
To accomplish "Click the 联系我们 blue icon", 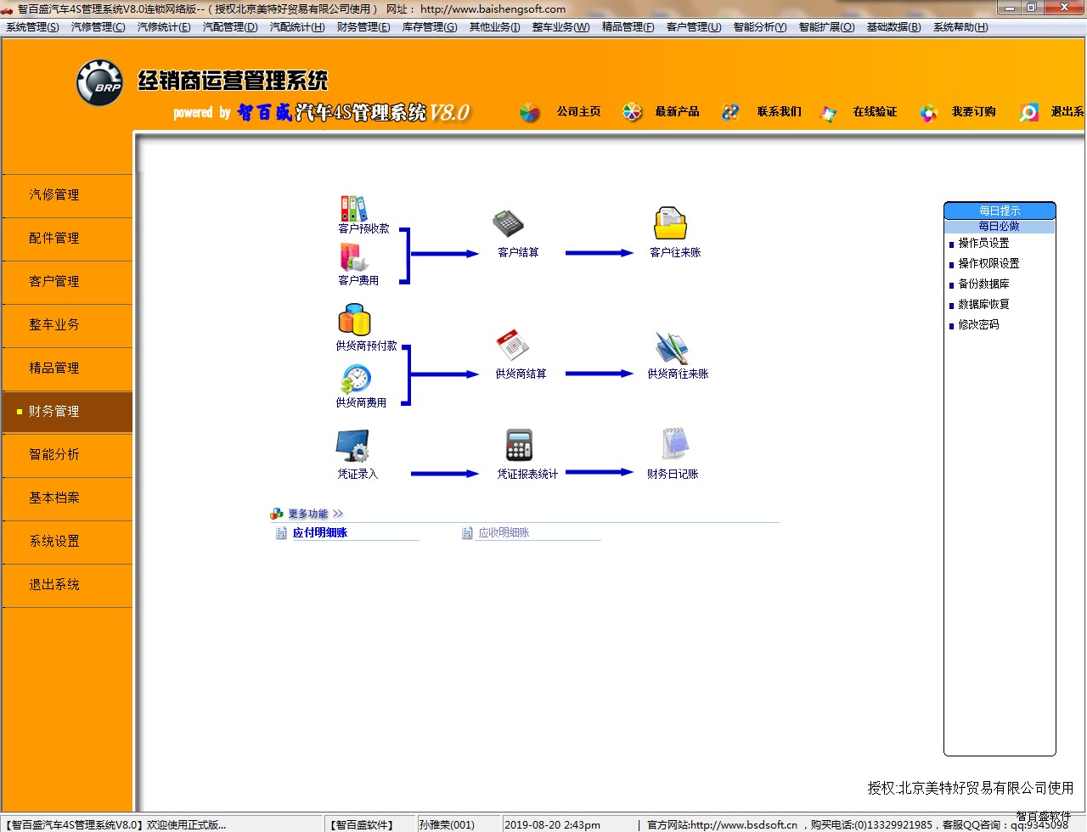I will tap(730, 112).
